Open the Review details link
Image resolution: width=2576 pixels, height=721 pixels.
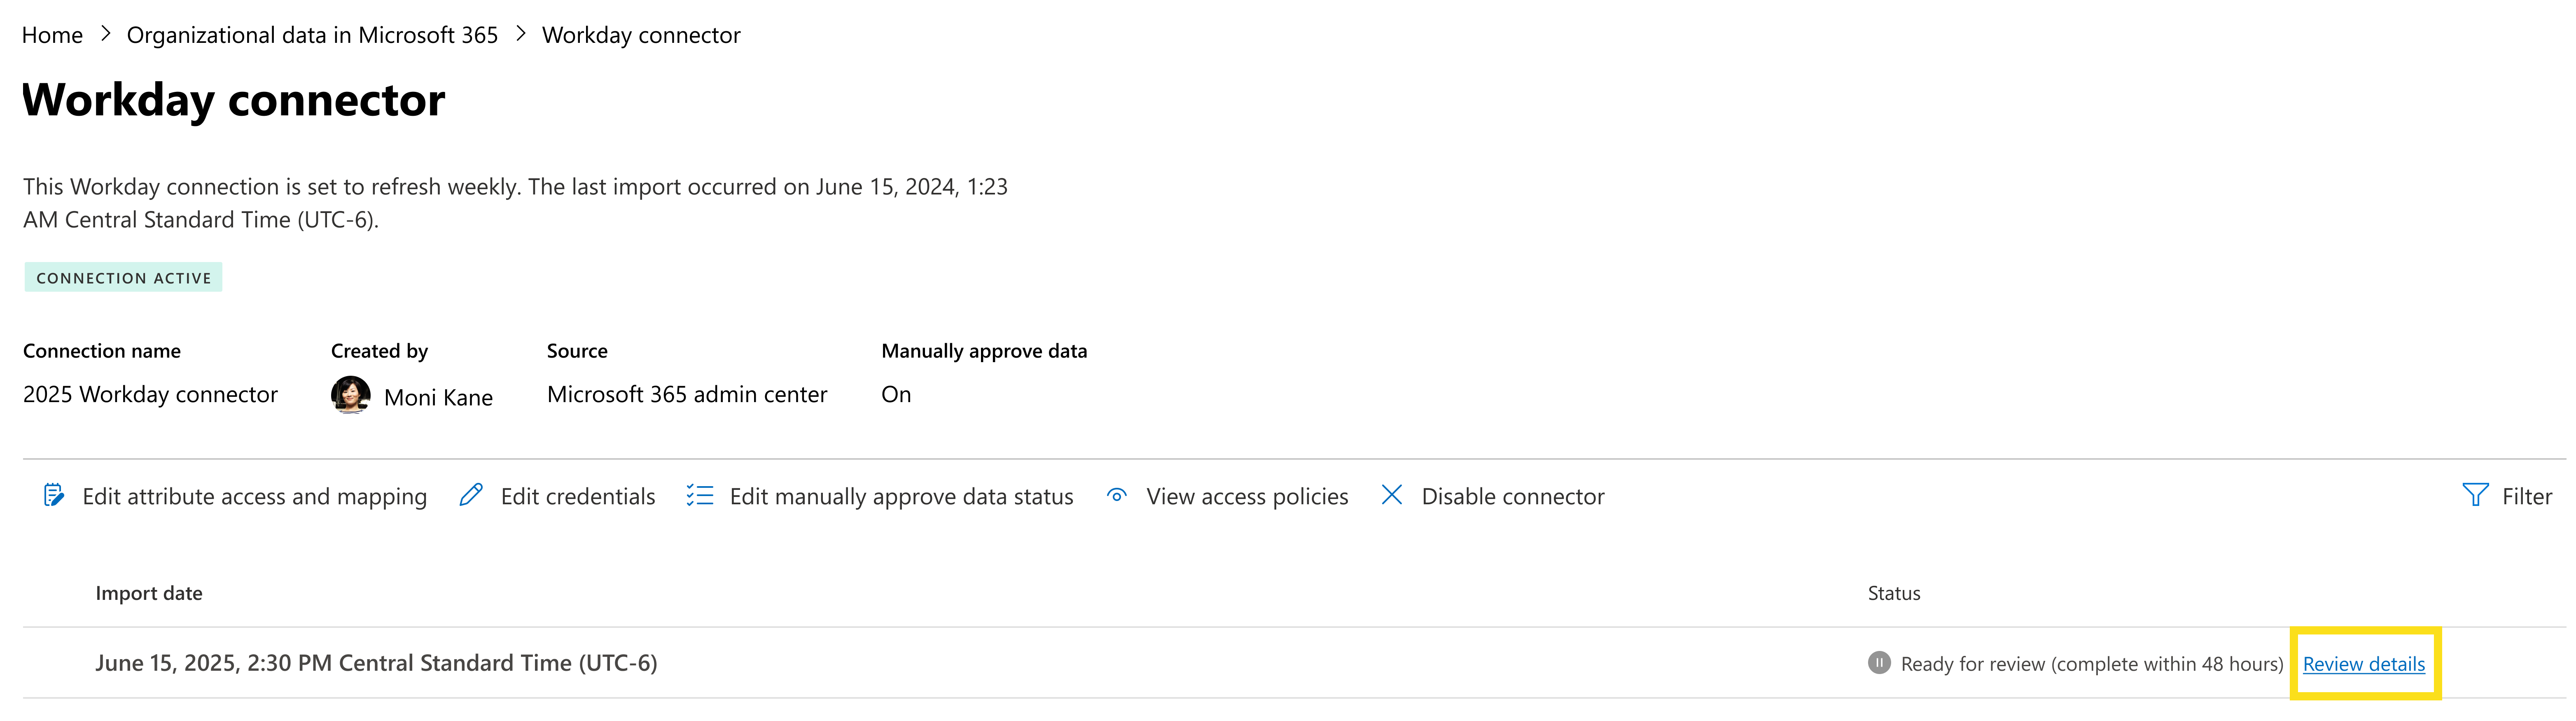point(2364,663)
